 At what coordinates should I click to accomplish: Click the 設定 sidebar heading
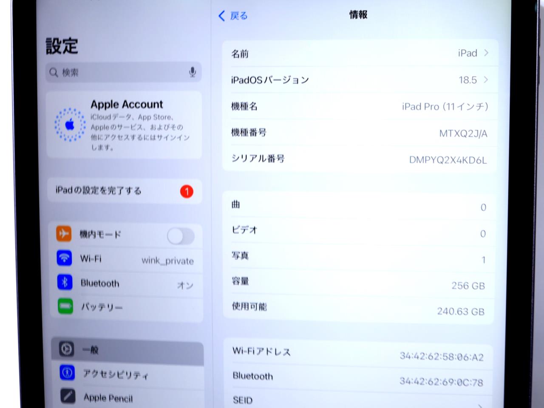pyautogui.click(x=62, y=46)
